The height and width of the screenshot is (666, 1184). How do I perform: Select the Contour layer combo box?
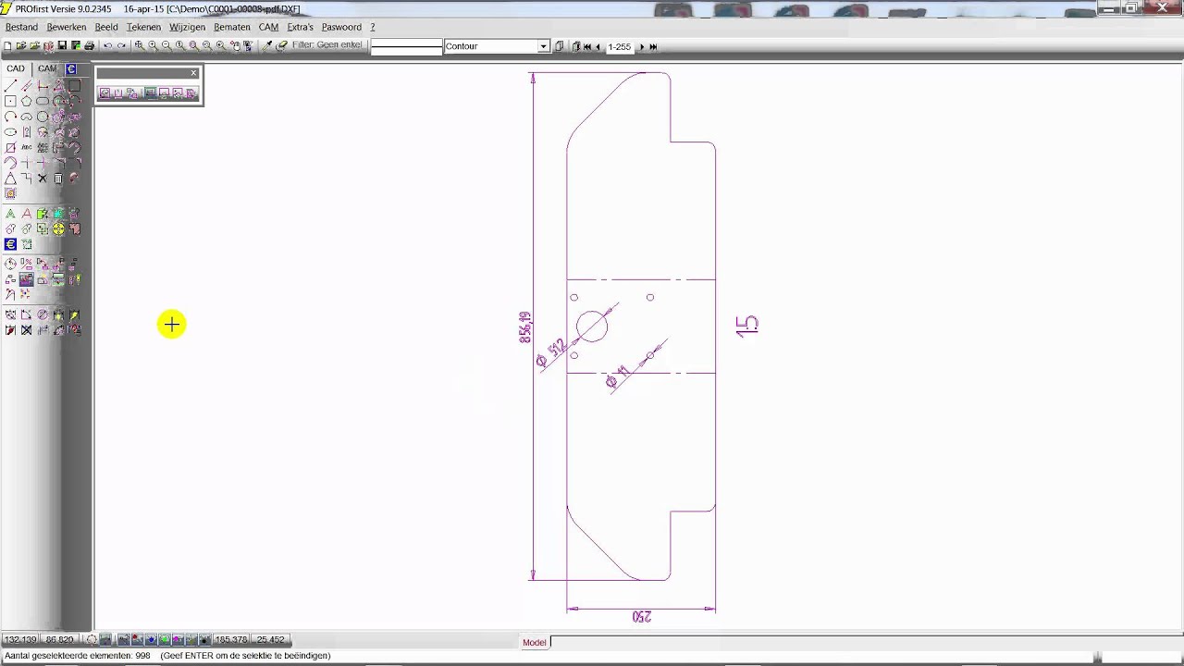coord(497,46)
